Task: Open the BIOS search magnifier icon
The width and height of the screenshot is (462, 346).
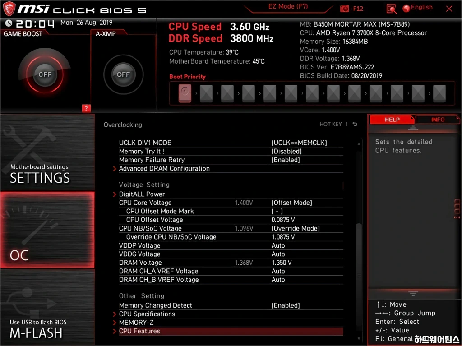Action: pos(391,9)
